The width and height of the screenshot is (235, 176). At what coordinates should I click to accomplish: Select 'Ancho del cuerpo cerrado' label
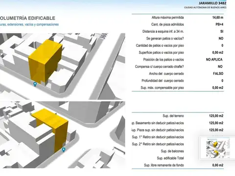click(166, 74)
